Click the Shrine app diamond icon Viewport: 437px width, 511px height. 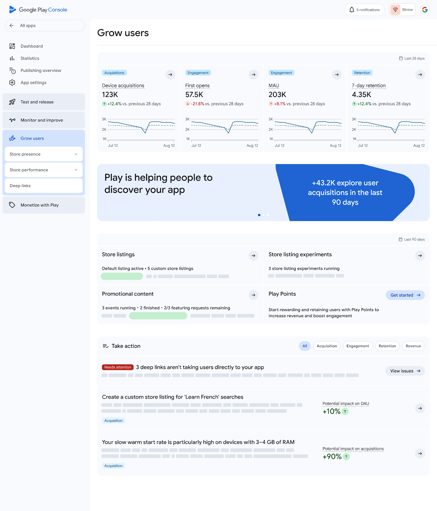coord(395,10)
